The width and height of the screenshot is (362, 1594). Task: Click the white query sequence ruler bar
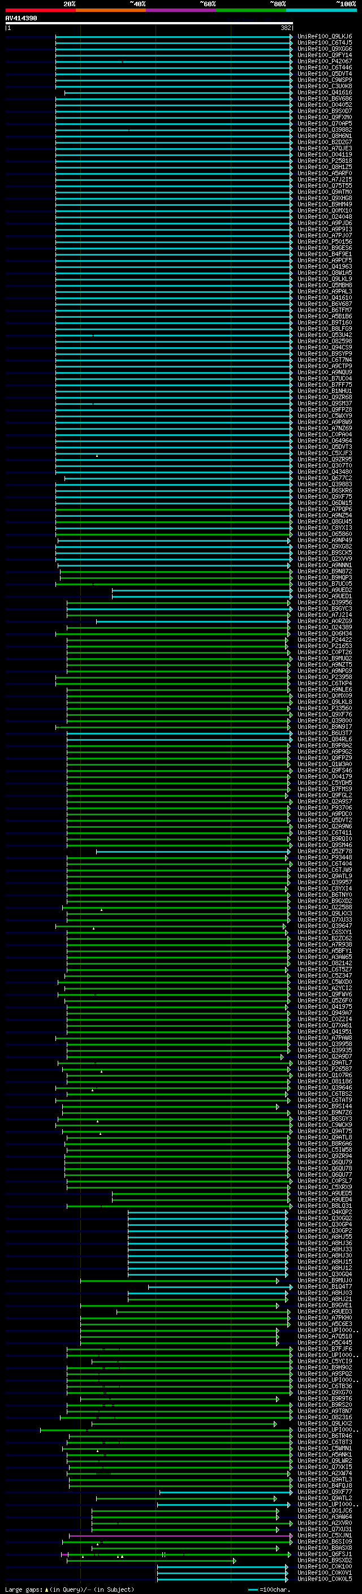coord(149,23)
